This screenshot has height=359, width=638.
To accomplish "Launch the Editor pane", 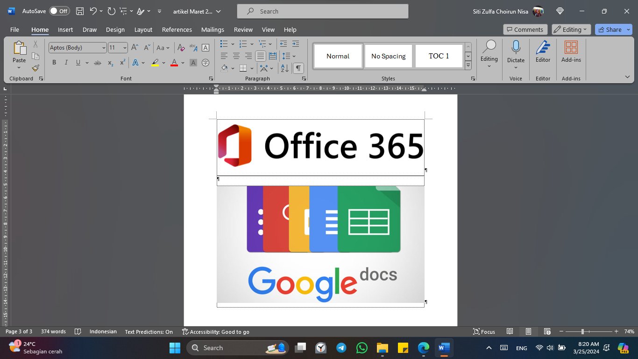I will coord(542,51).
